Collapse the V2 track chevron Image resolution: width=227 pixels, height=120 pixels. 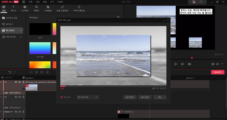pyautogui.click(x=1, y=97)
